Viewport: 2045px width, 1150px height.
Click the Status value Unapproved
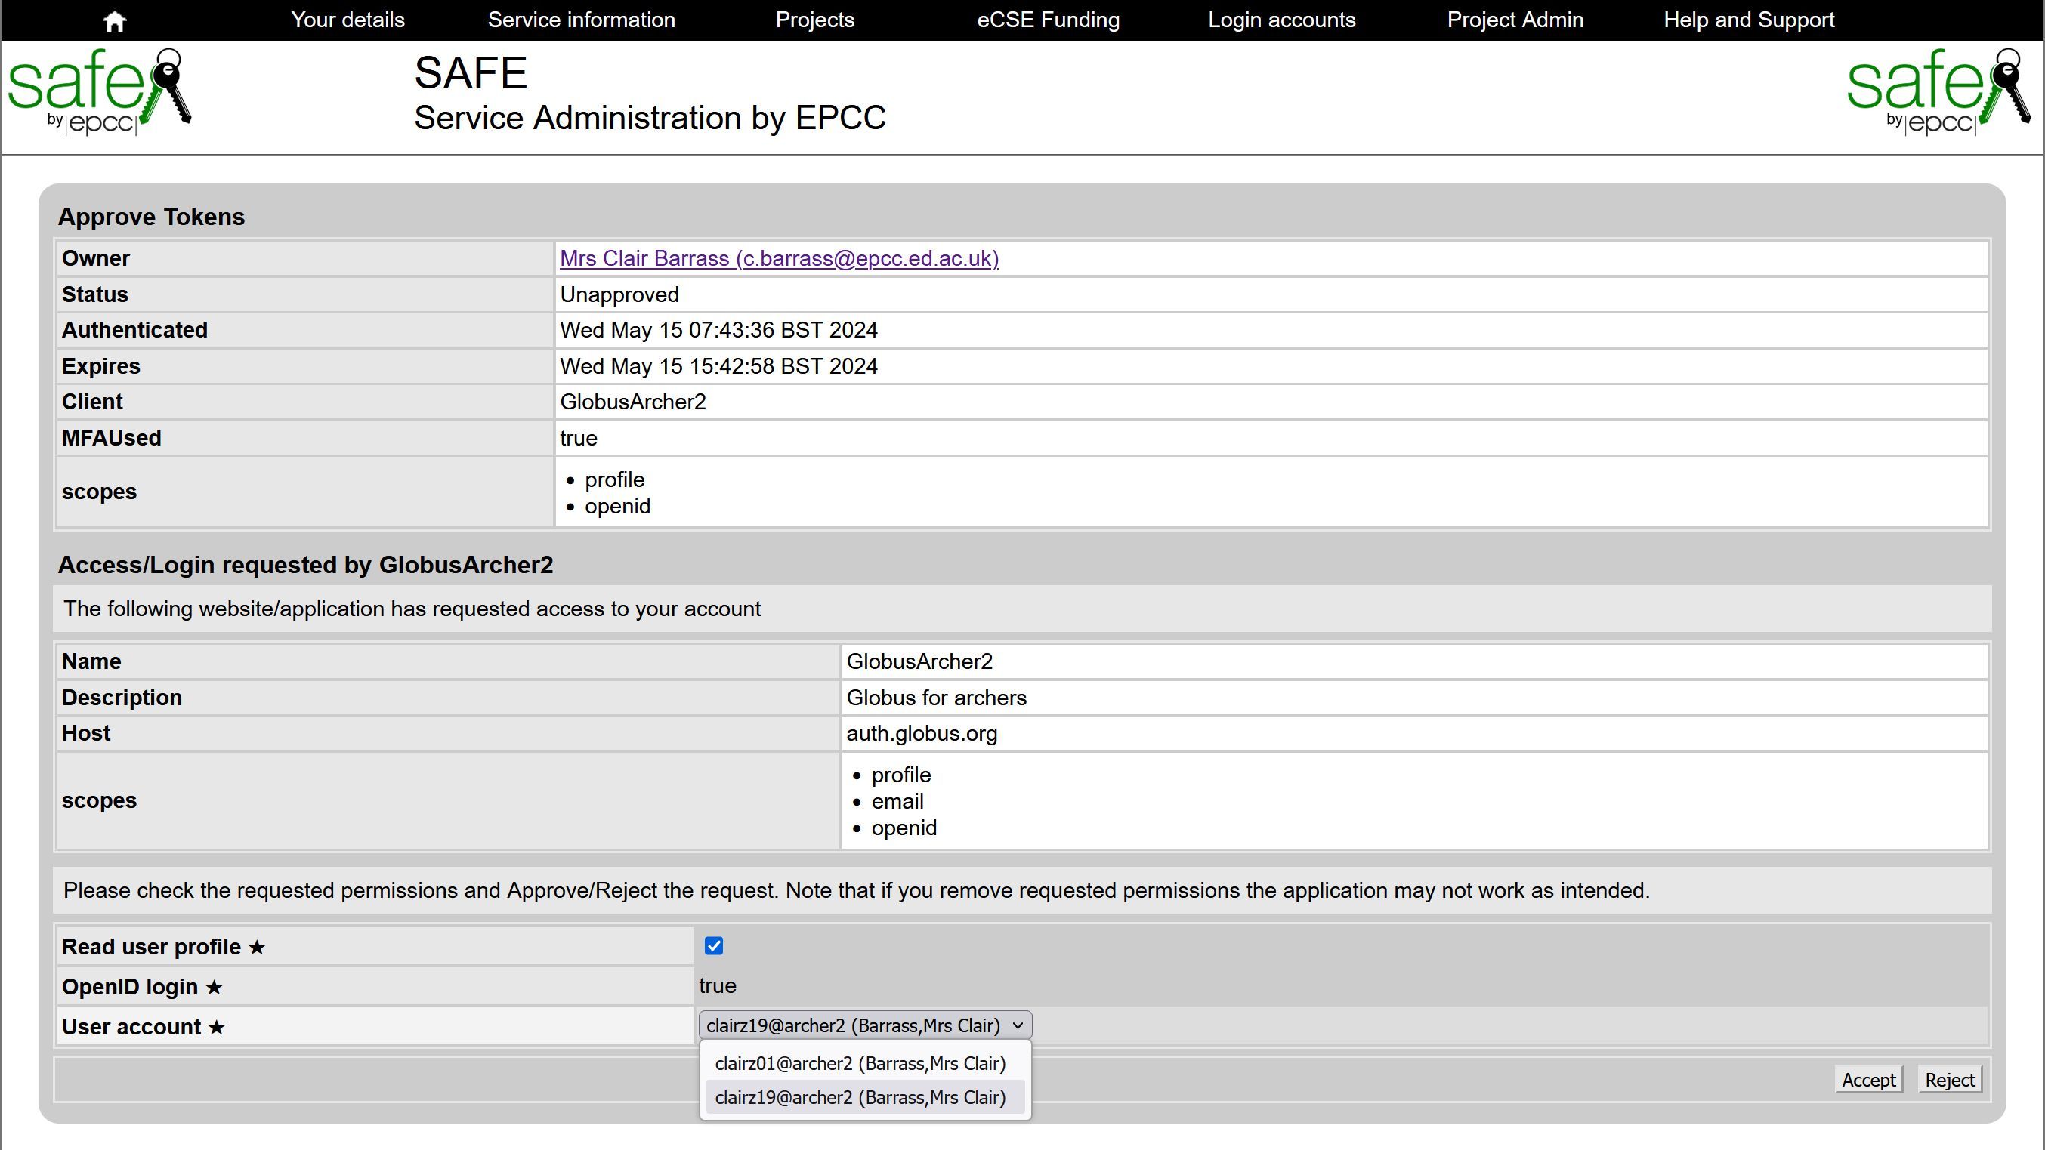(x=619, y=294)
